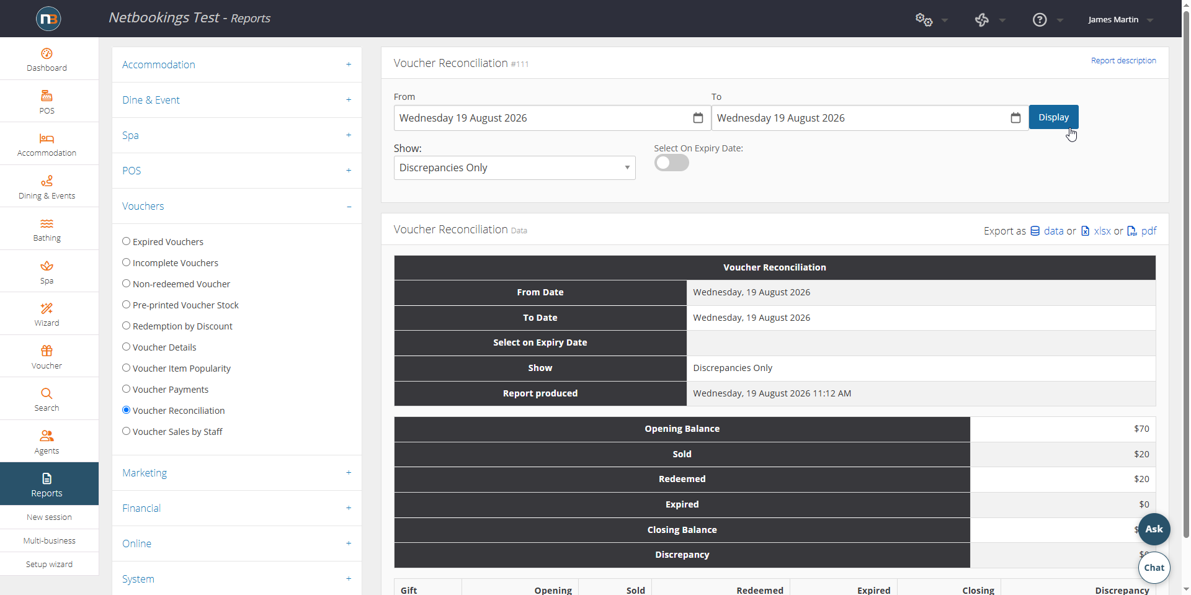Click the fan-shaped tools icon in header

click(x=981, y=20)
